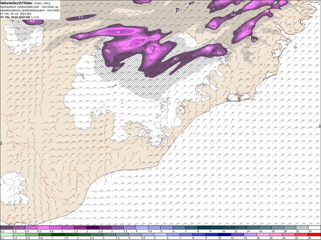This screenshot has width=321, height=240.
Task: Select snow legend swatch between 25 and 30
Action: (x=302, y=228)
